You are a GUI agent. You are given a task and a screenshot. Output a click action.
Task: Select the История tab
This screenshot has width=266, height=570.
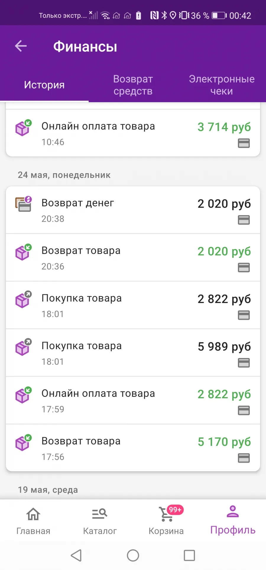point(44,85)
